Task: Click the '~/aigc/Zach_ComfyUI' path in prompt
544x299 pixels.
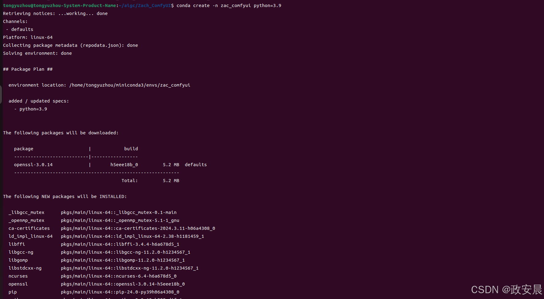Action: point(145,6)
